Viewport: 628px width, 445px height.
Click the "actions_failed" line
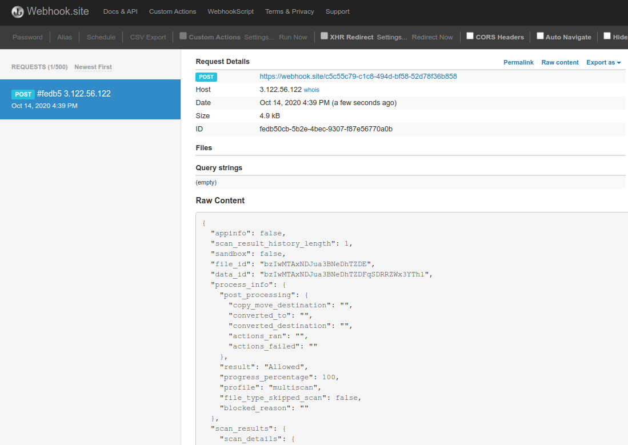click(273, 347)
